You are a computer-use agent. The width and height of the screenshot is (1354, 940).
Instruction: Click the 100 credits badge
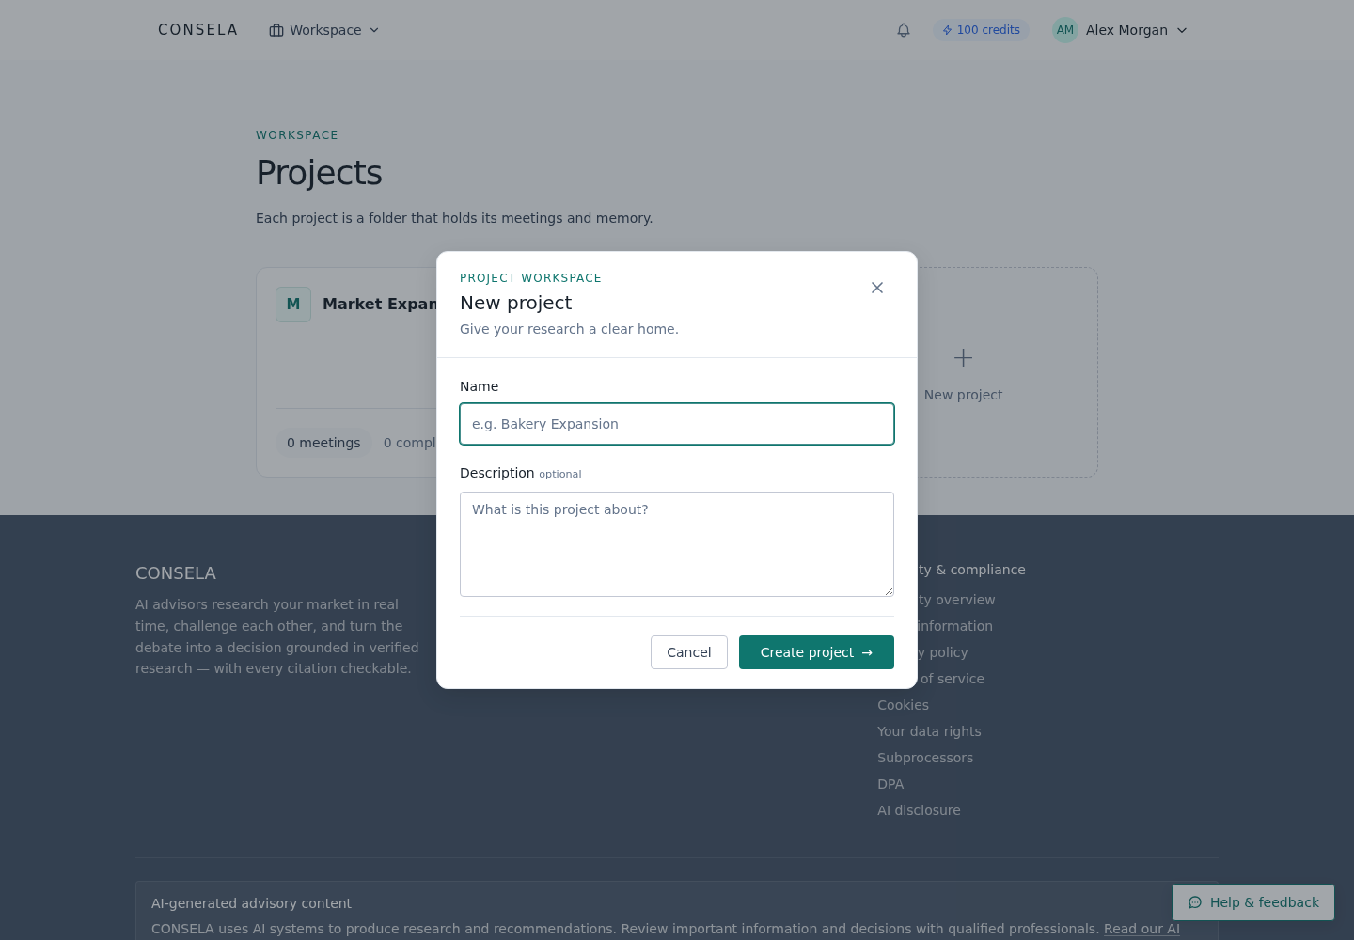[982, 30]
